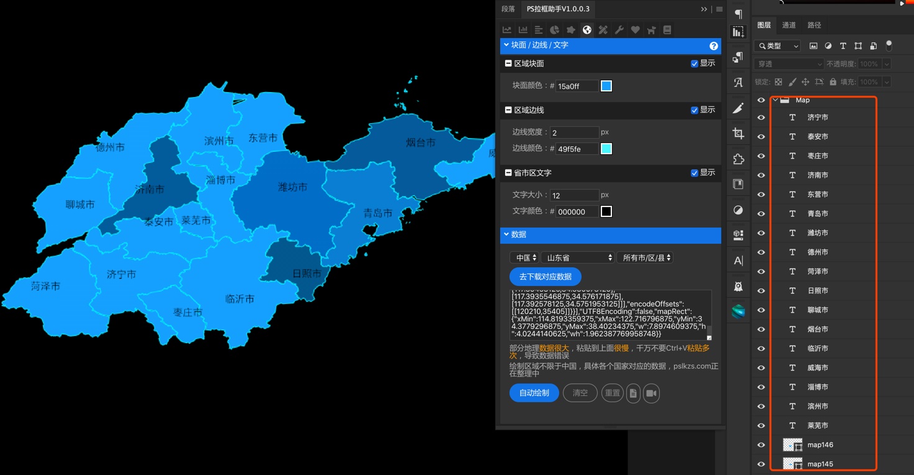Open the blue help question mark
914x475 pixels.
(714, 46)
